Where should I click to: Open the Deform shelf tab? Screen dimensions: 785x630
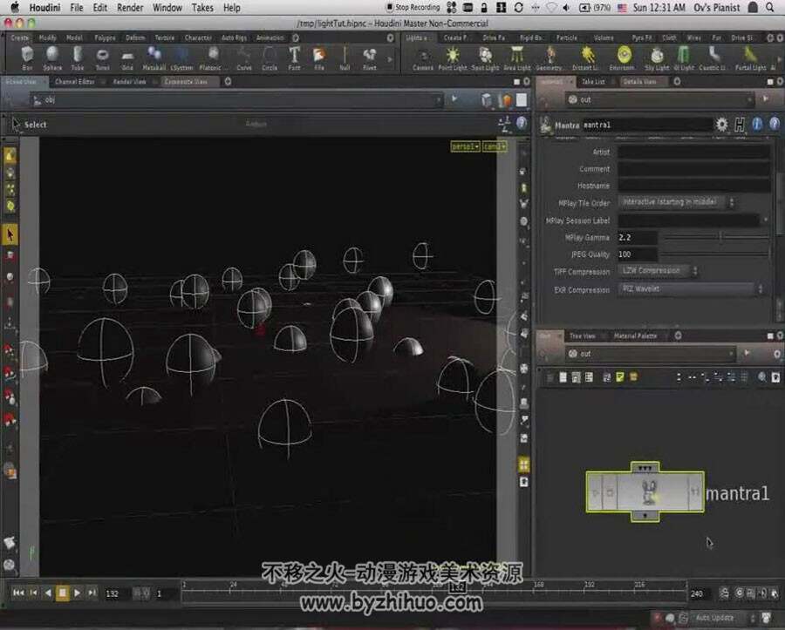pos(135,38)
